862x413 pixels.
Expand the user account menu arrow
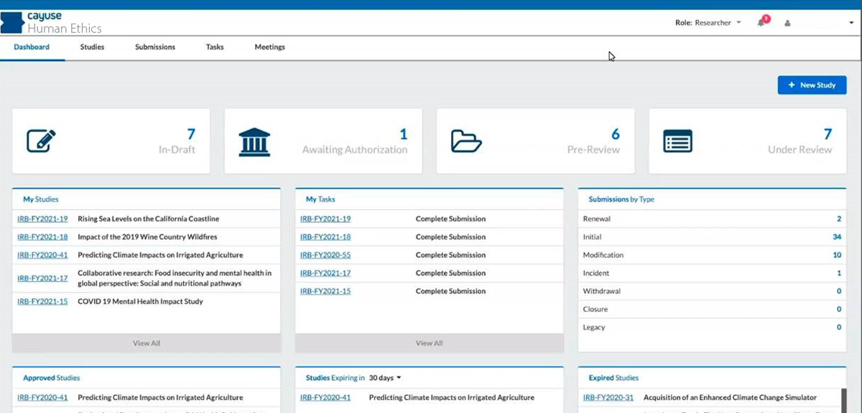851,23
